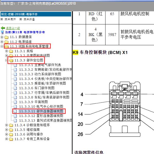The height and width of the screenshot is (154, 154).
Task: Click the page icon of 11.3.3.12 星形连接器端视图
Action: (x=15, y=116)
